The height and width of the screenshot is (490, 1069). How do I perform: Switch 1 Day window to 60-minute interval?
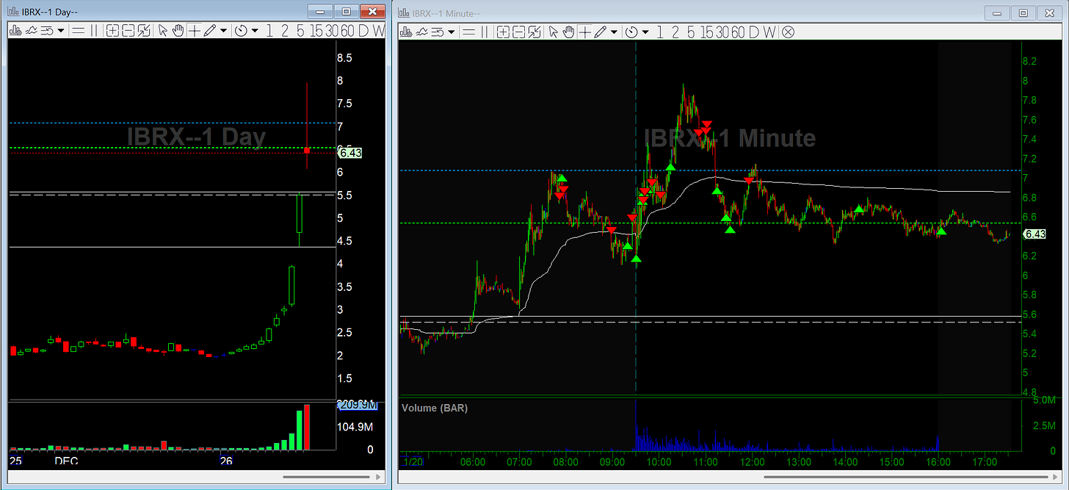(x=347, y=31)
